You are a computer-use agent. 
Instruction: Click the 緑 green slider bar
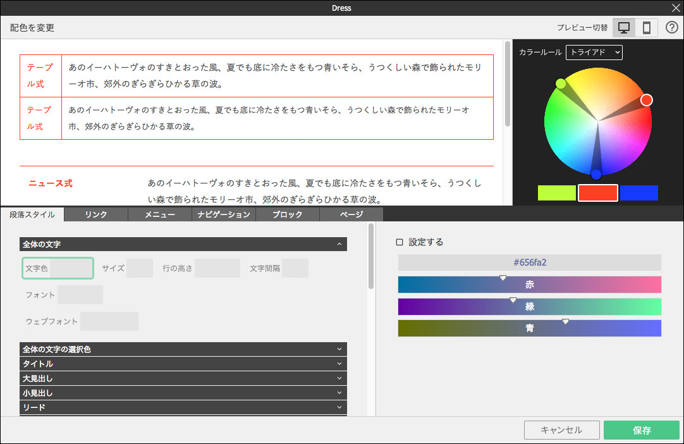click(530, 307)
